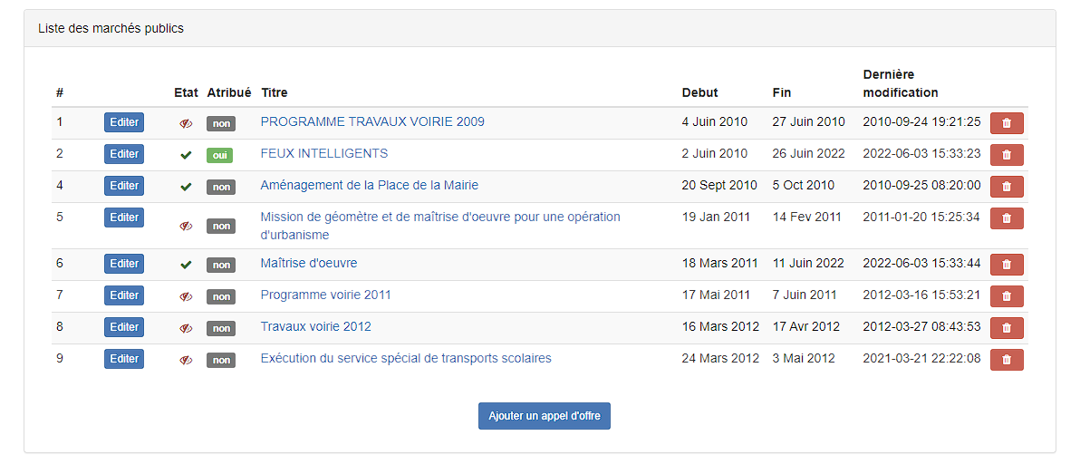Viewport: 1080px width, 474px height.
Task: Toggle 'non' badge for Maîtrise d'oeuvre
Action: [221, 266]
